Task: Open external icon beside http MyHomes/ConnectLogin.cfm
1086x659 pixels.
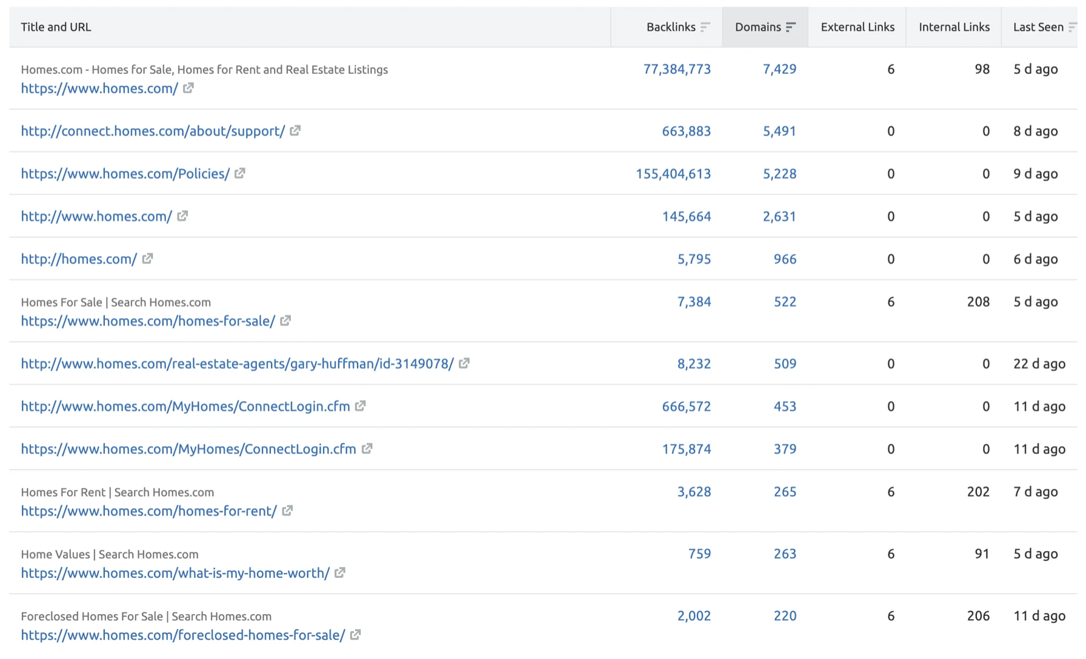Action: [x=361, y=406]
